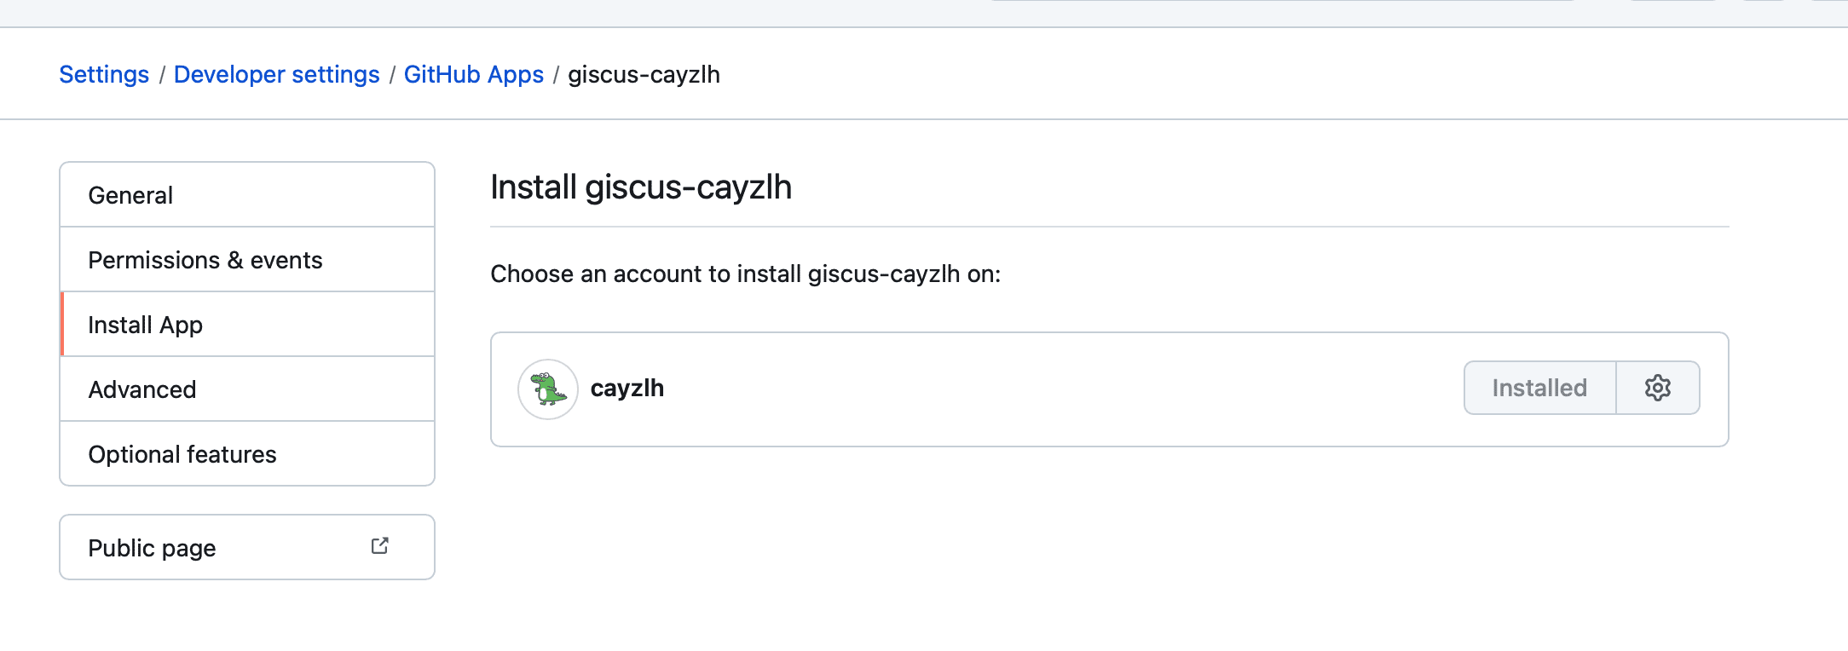Click the cayzlh account name
Image resolution: width=1848 pixels, height=651 pixels.
click(x=627, y=389)
